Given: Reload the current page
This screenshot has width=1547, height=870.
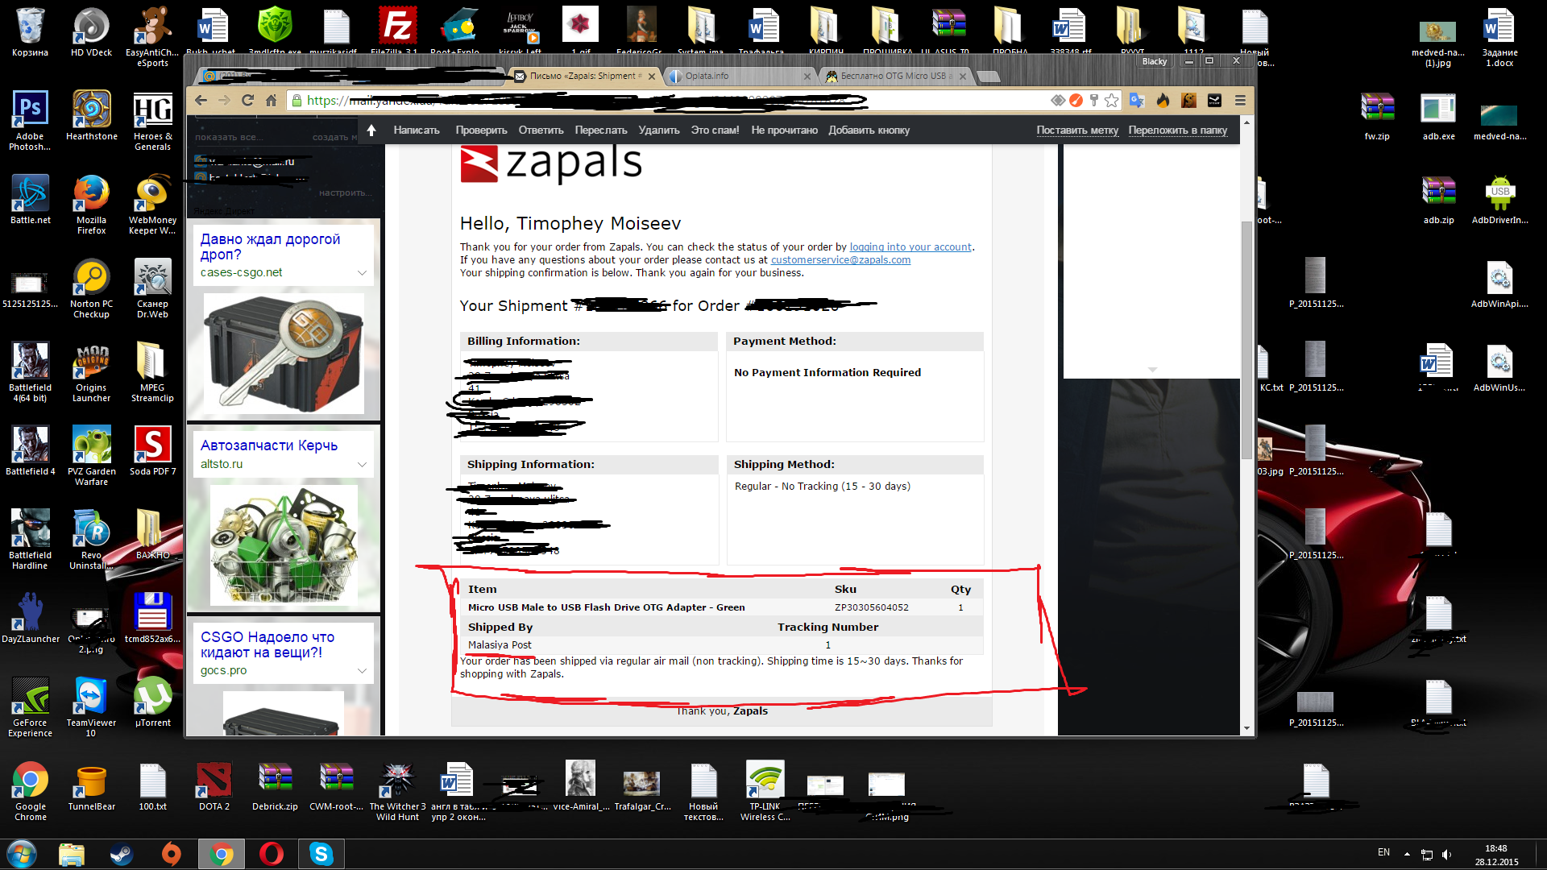Looking at the screenshot, I should (247, 101).
